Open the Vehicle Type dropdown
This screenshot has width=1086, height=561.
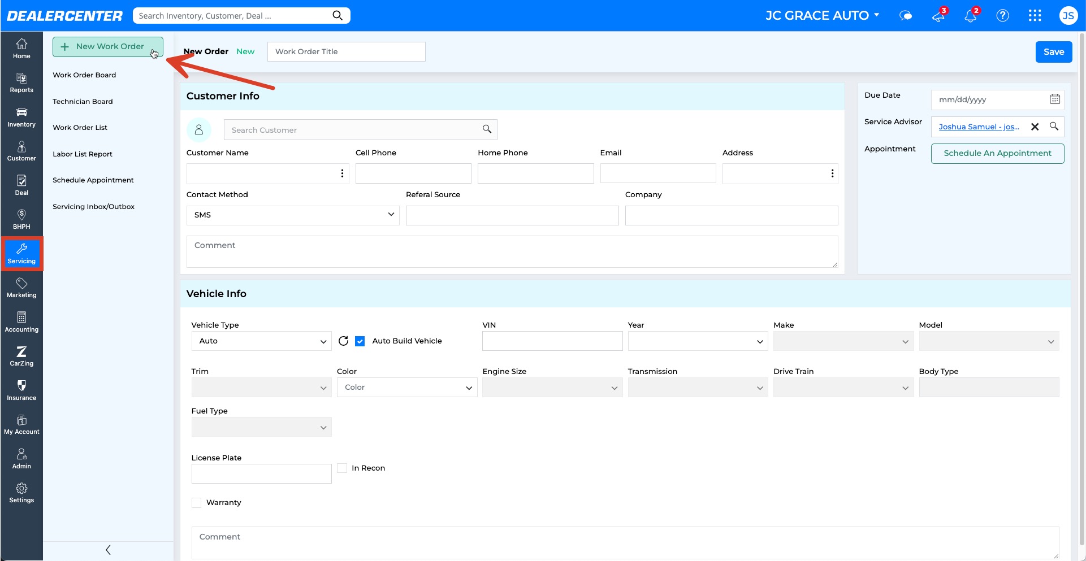click(262, 341)
